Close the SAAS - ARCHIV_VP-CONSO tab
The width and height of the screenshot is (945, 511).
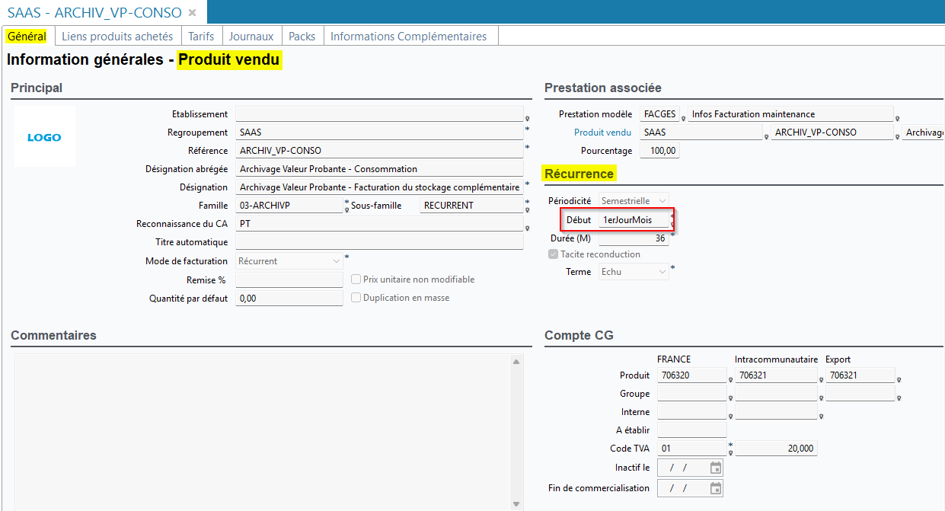(192, 13)
